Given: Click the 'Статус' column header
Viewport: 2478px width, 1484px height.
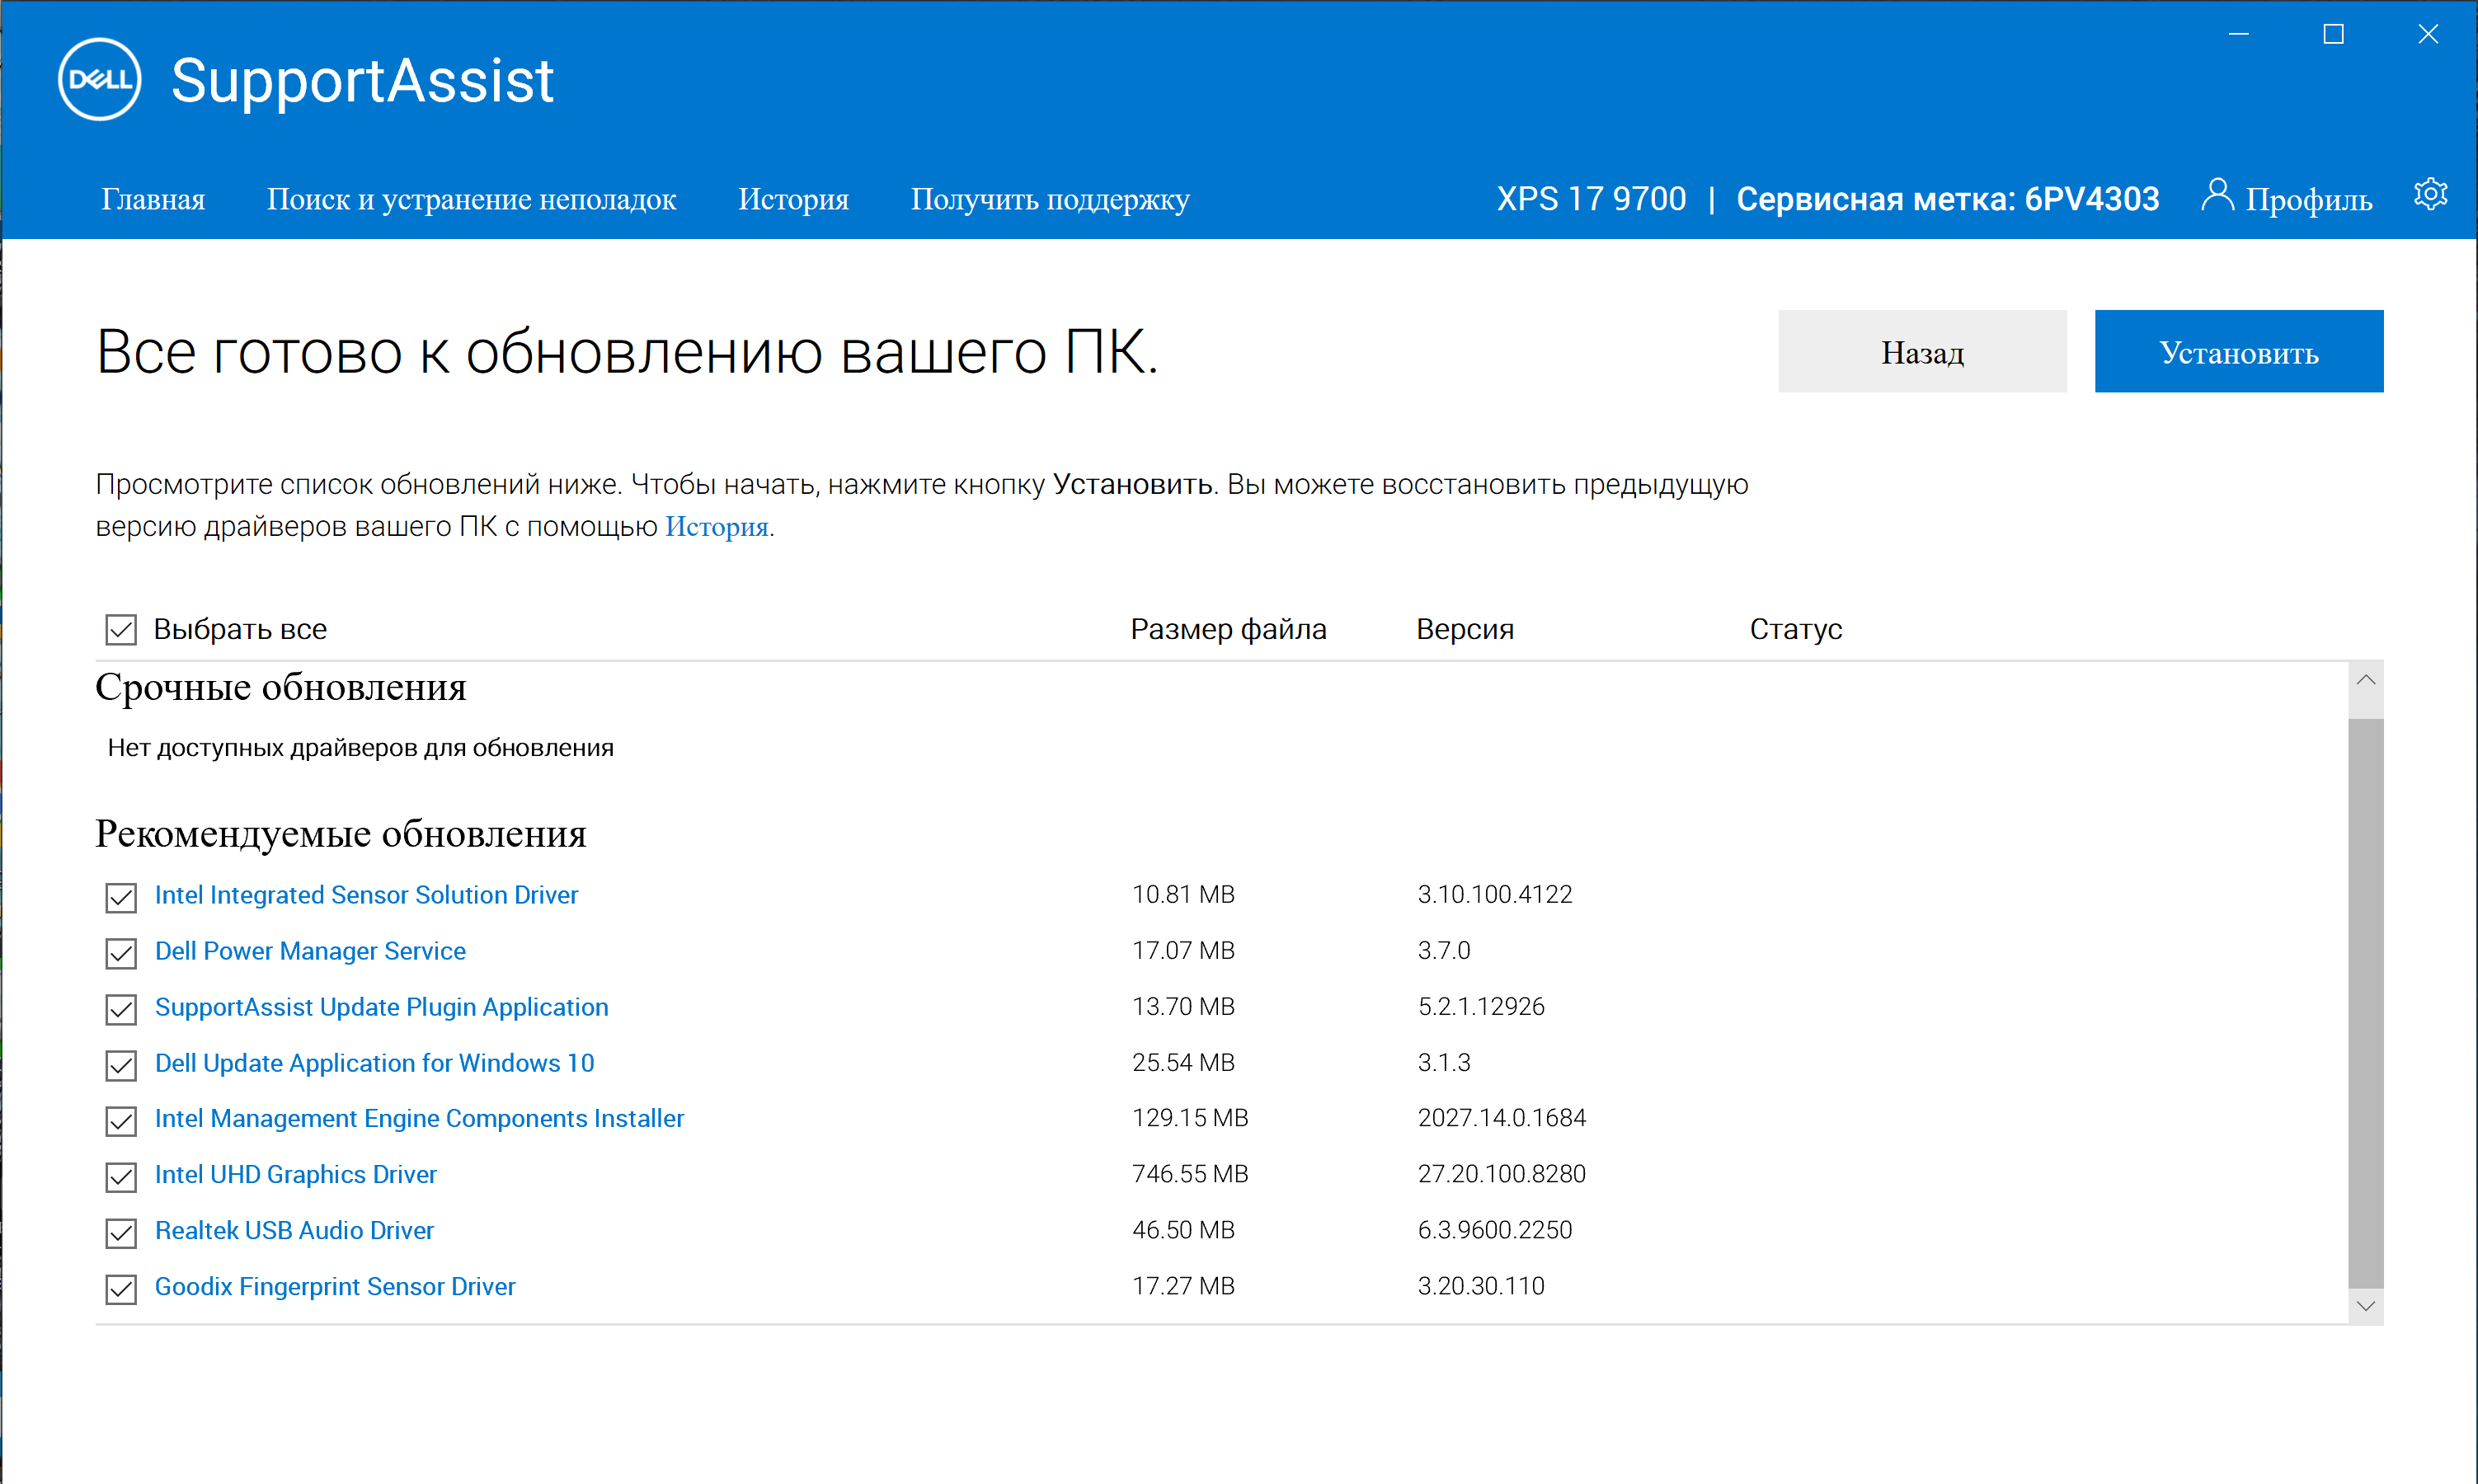Looking at the screenshot, I should (x=1796, y=629).
